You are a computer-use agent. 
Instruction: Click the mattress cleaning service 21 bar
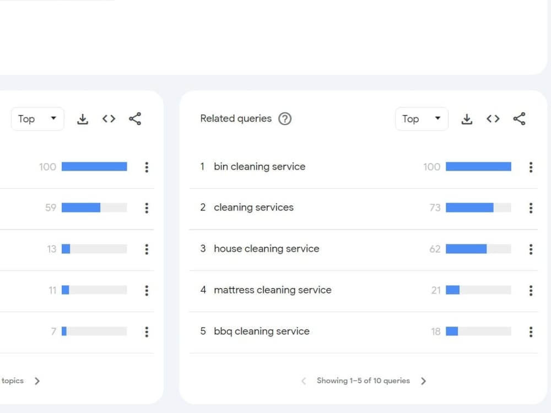pyautogui.click(x=478, y=290)
